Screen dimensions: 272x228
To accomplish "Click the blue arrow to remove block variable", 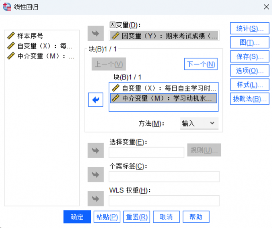I will [96, 100].
